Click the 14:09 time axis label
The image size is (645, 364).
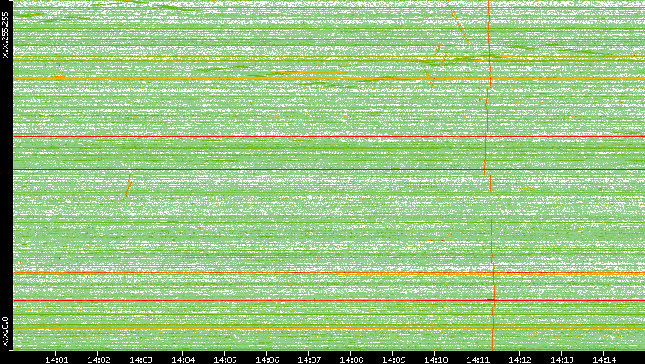tap(393, 360)
